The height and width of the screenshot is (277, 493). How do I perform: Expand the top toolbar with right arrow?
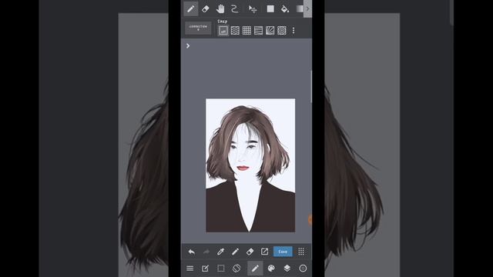(x=307, y=8)
